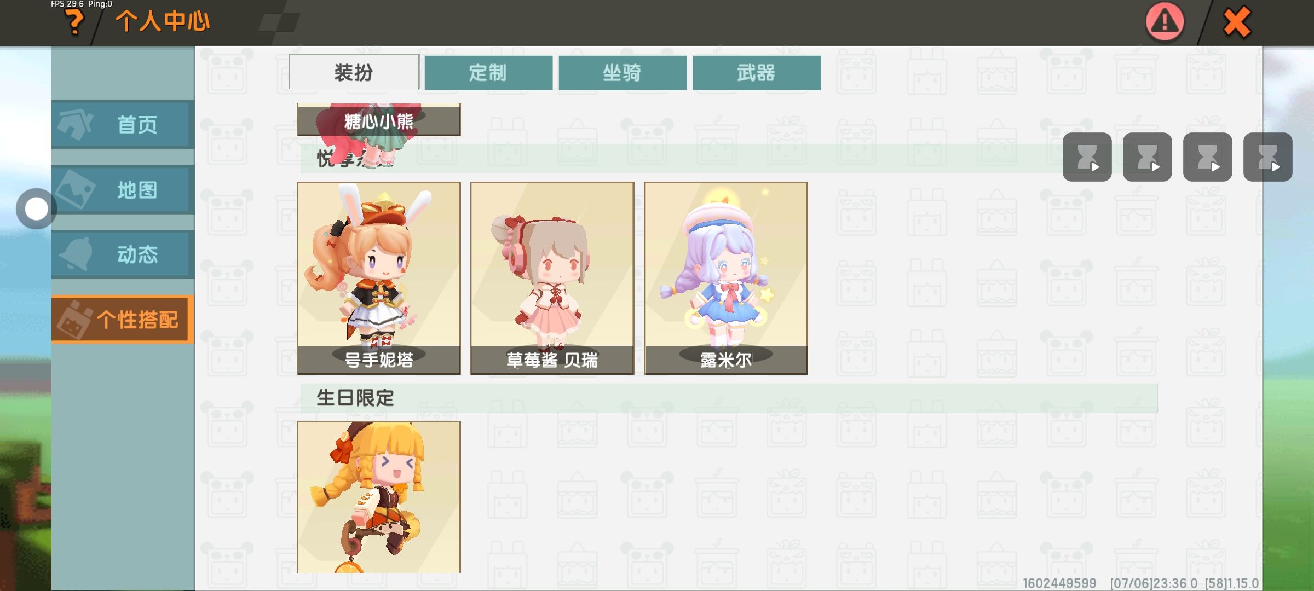
Task: Open 动态 in the sidebar
Action: tap(123, 254)
